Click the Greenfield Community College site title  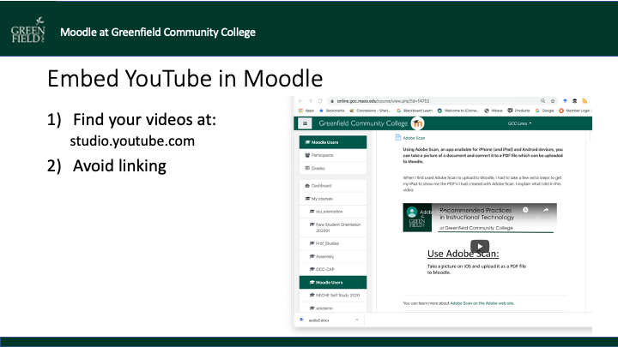[363, 123]
